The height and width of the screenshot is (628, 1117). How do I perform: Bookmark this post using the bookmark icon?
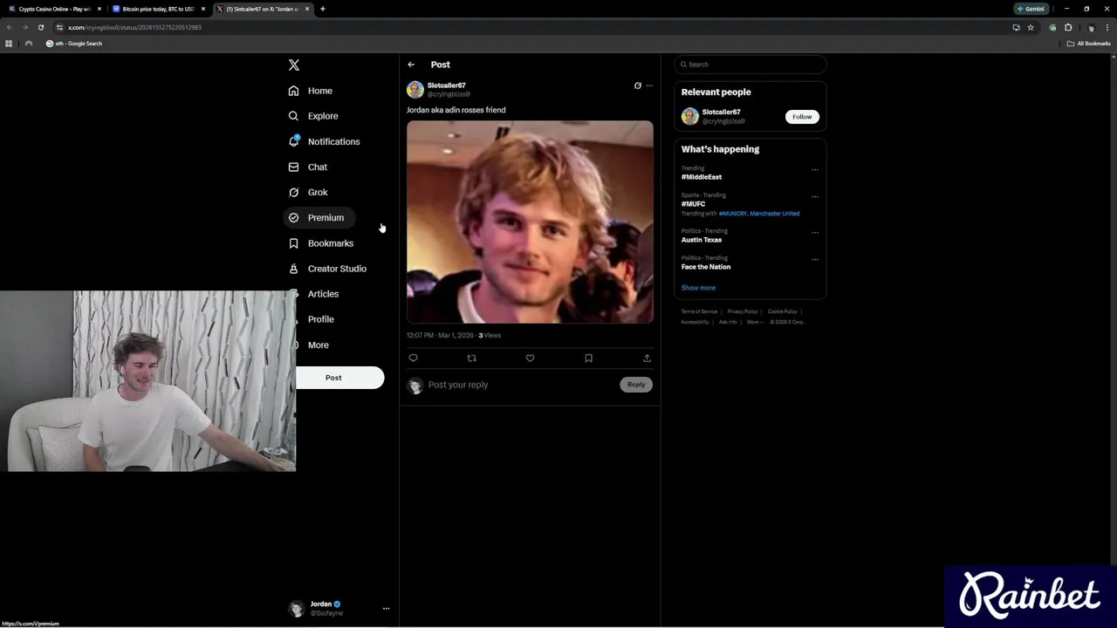(588, 358)
